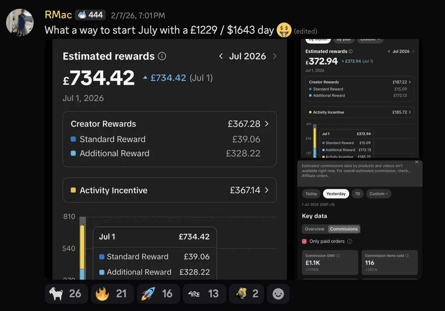Click the money-mouth face emoji in message
Image resolution: width=445 pixels, height=311 pixels.
(284, 30)
